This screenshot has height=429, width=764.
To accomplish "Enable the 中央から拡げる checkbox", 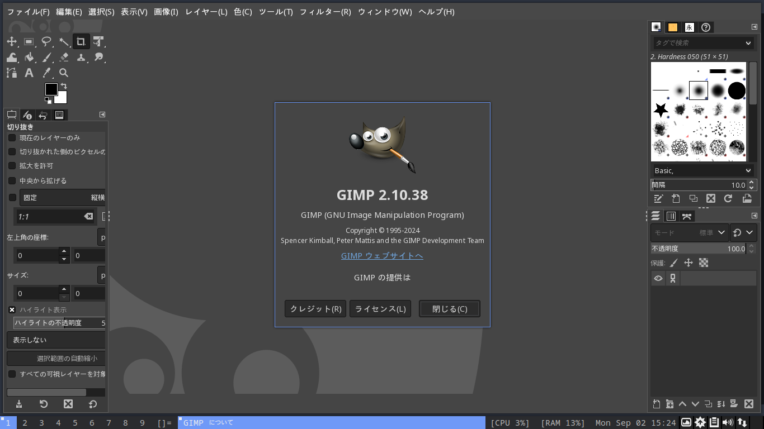I will [12, 181].
